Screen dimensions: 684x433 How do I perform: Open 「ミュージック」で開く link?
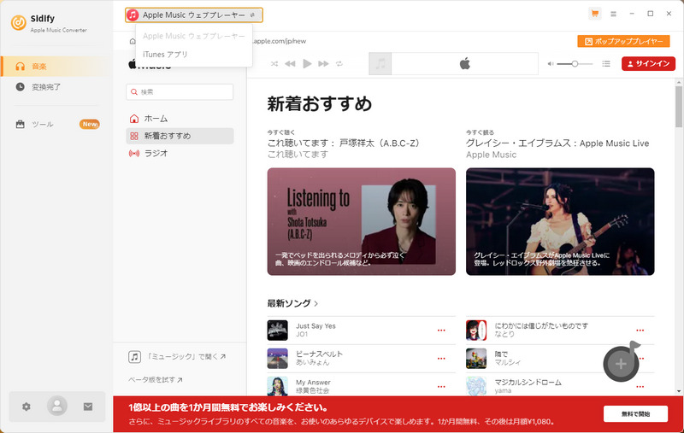tap(177, 357)
